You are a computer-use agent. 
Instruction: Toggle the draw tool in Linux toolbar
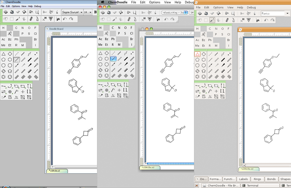[212, 20]
